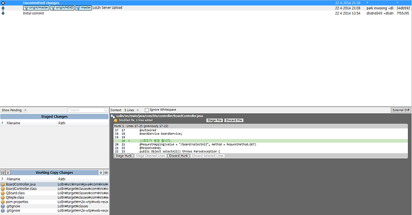Viewport: 412px width, 215px height.
Task: Click modified status icon of QReple.class
Action: (x=3, y=198)
